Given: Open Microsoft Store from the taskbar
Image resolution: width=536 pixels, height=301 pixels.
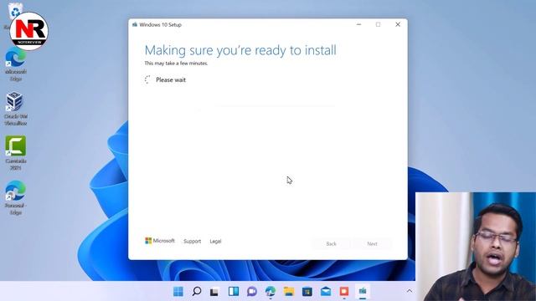Looking at the screenshot, I should coord(307,292).
